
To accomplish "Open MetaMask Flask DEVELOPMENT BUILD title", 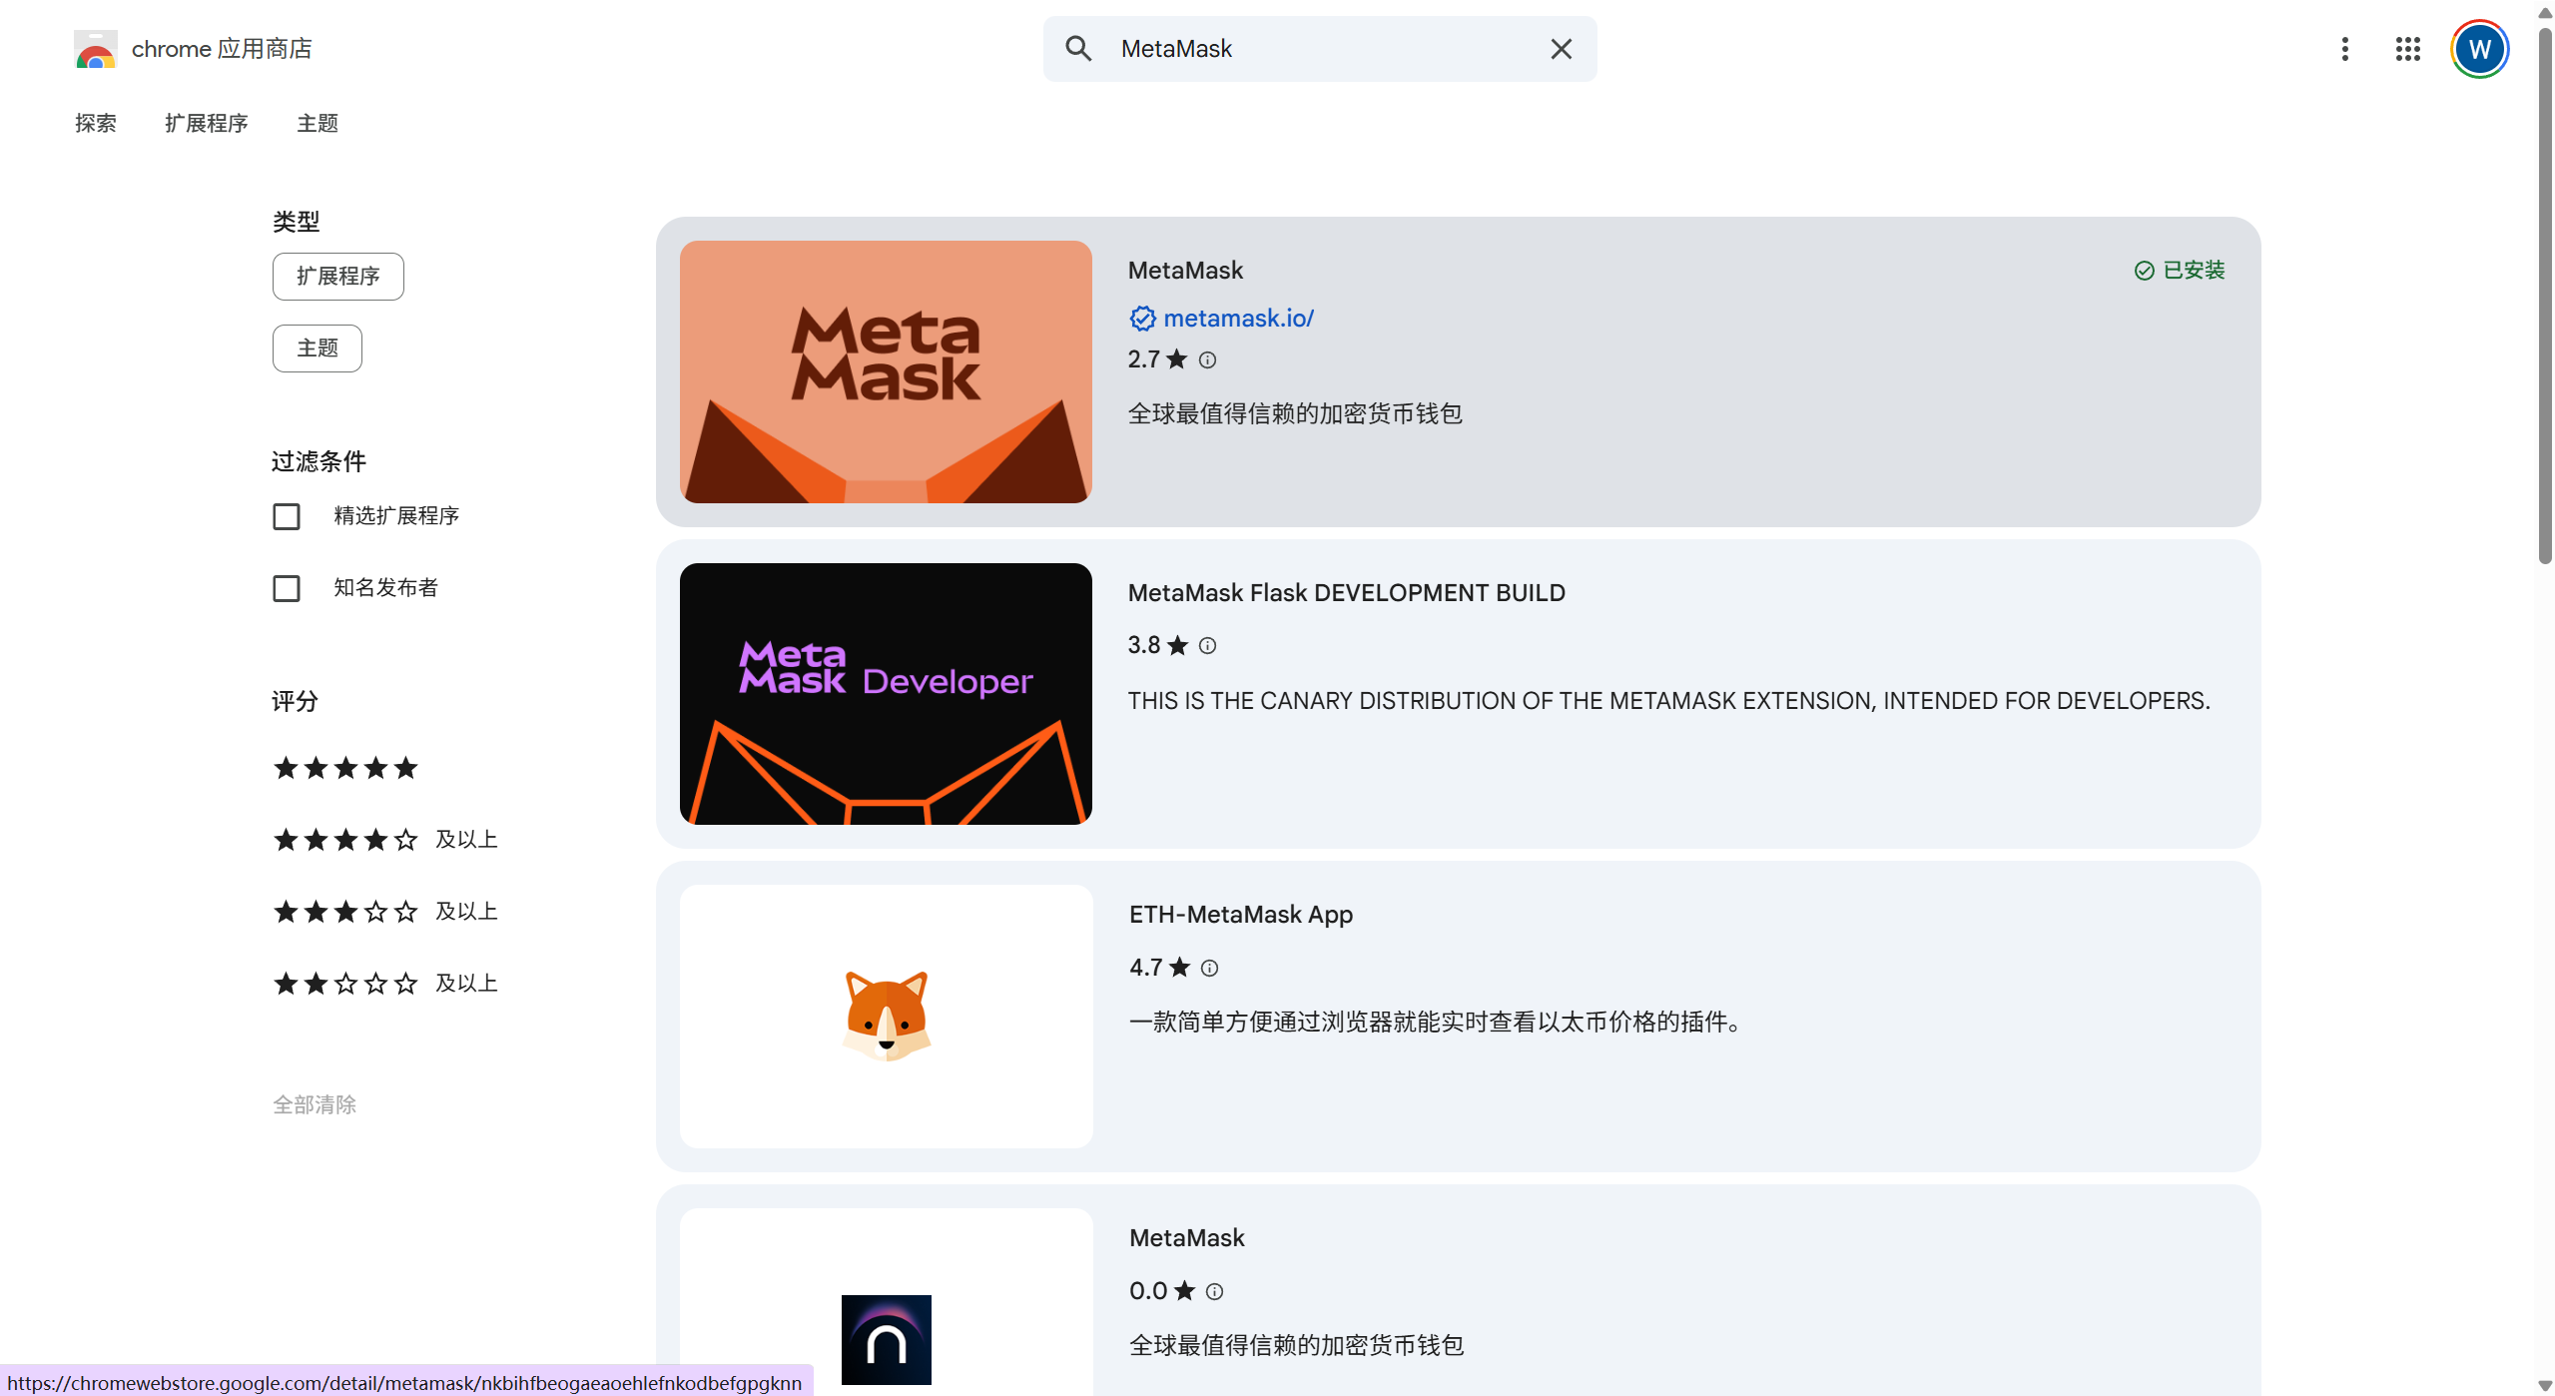I will 1346,593.
